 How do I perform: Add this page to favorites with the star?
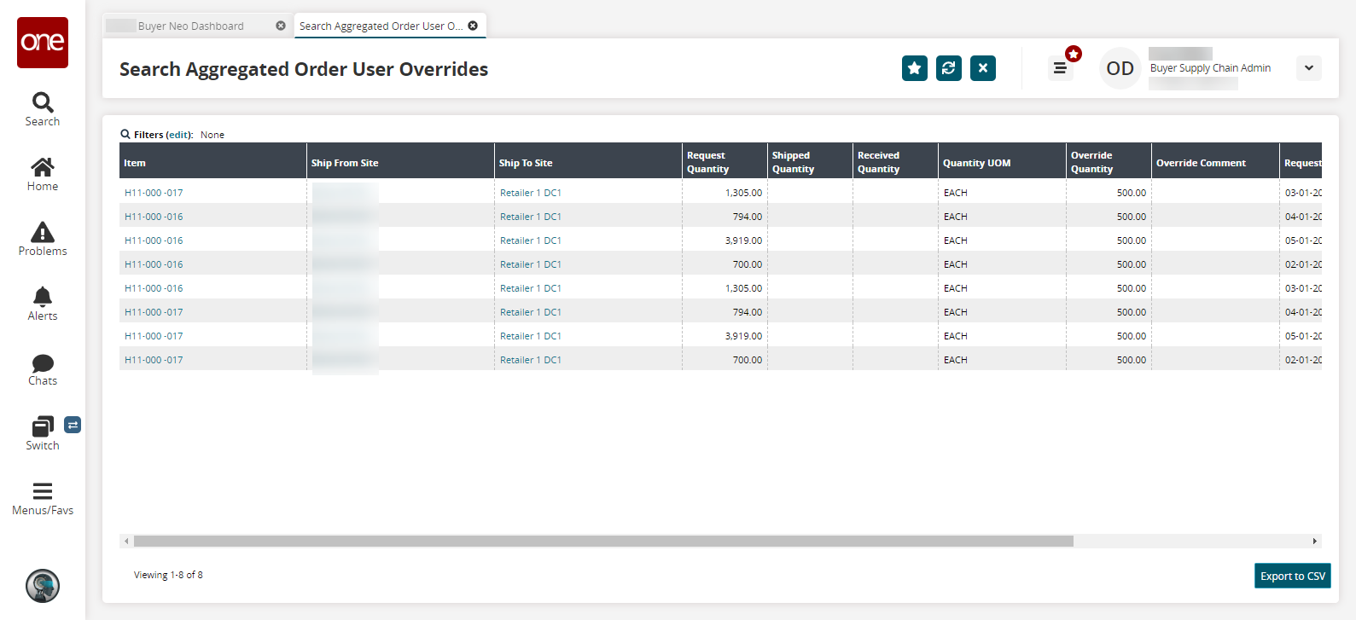pyautogui.click(x=915, y=68)
